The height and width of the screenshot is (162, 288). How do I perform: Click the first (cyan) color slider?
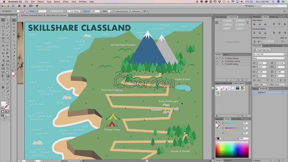tap(233, 123)
